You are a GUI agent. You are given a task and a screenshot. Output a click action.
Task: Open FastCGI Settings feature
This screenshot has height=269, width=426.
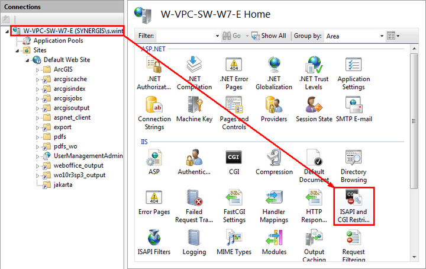click(x=234, y=206)
